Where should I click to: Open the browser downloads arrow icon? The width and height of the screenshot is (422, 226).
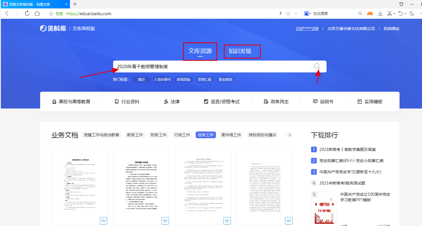[380, 14]
